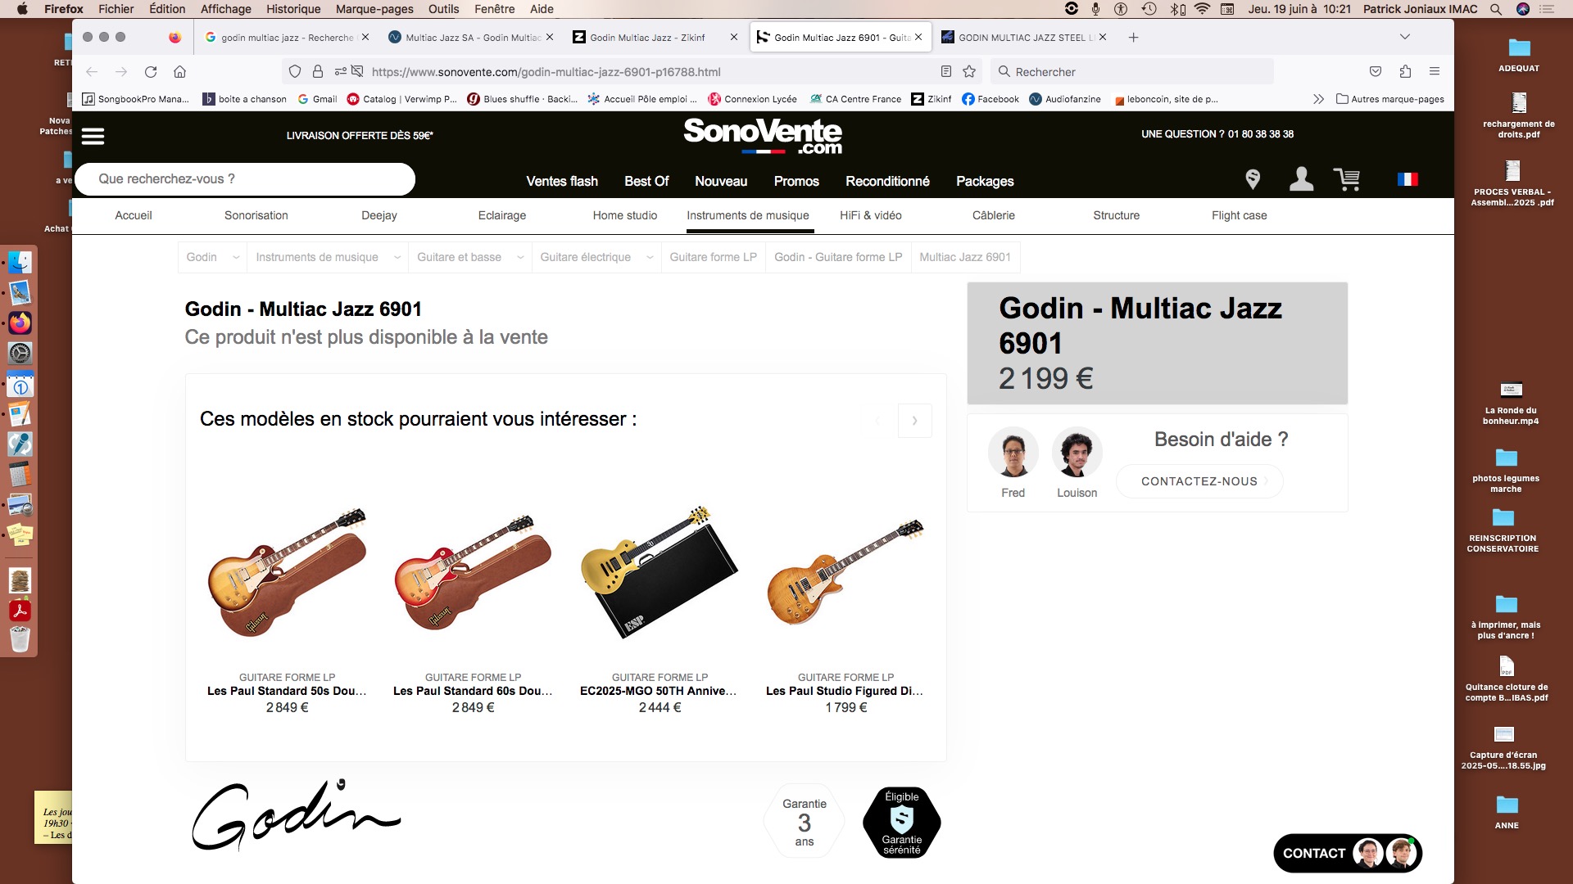Open the store locator pin icon
The height and width of the screenshot is (884, 1573).
1253,179
